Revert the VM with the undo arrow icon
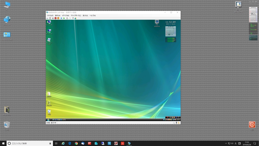259x146 pixels. [x=70, y=18]
